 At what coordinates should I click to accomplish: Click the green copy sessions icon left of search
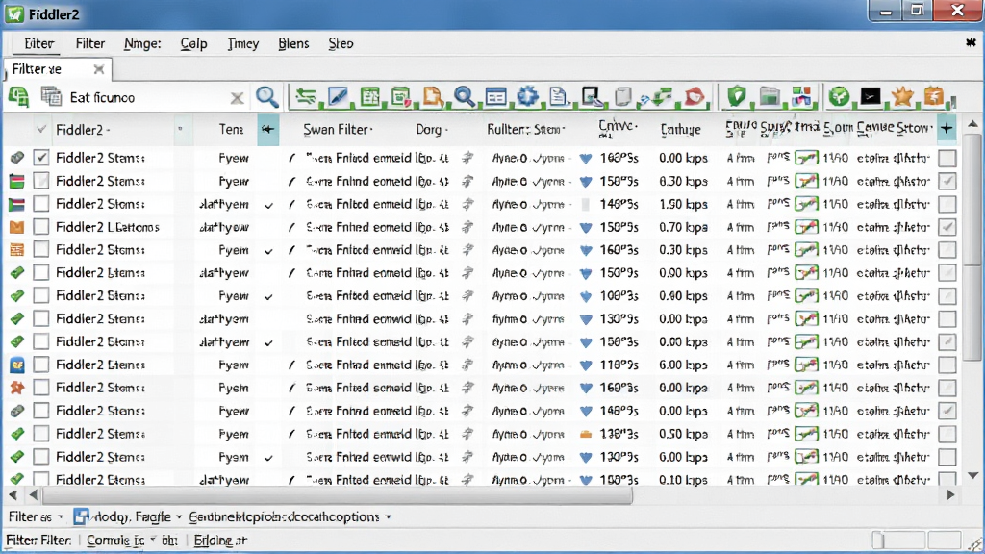pos(18,97)
